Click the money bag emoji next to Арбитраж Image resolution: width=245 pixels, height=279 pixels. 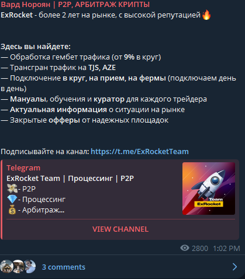click(x=12, y=210)
